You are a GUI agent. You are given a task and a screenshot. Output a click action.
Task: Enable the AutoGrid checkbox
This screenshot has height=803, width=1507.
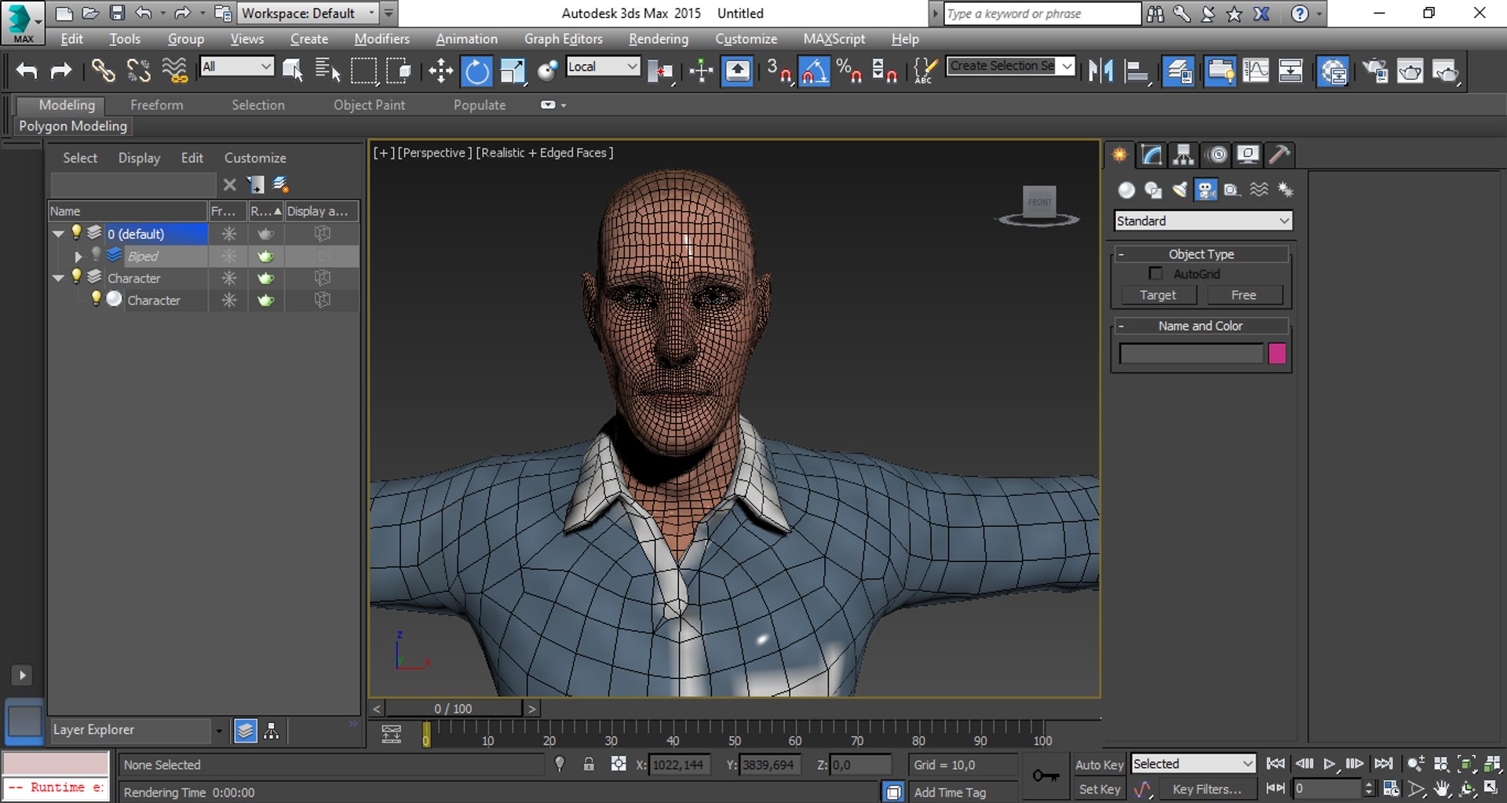point(1155,273)
